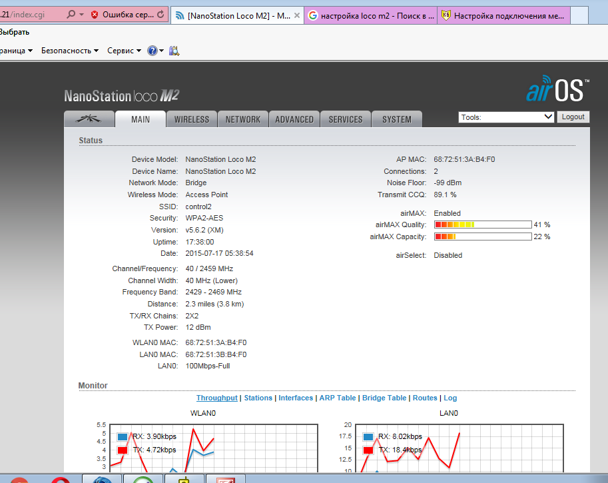Close the NanoStation Loco M2 browser tab
The height and width of the screenshot is (483, 608).
click(296, 15)
